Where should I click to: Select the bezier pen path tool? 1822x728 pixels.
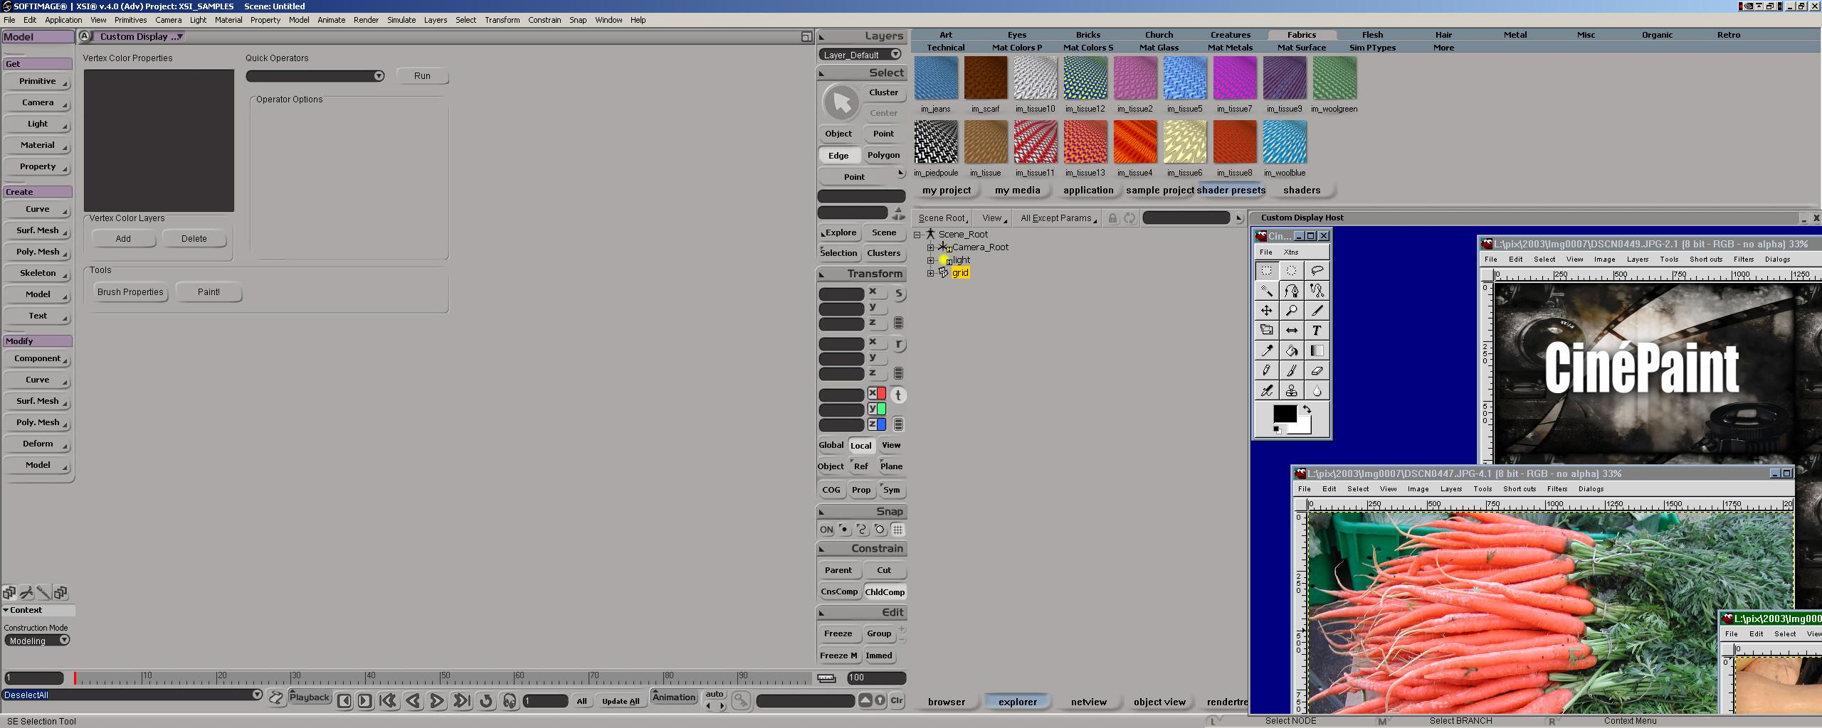pyautogui.click(x=1291, y=290)
